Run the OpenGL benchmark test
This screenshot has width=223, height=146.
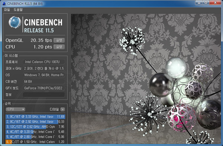tap(59, 40)
